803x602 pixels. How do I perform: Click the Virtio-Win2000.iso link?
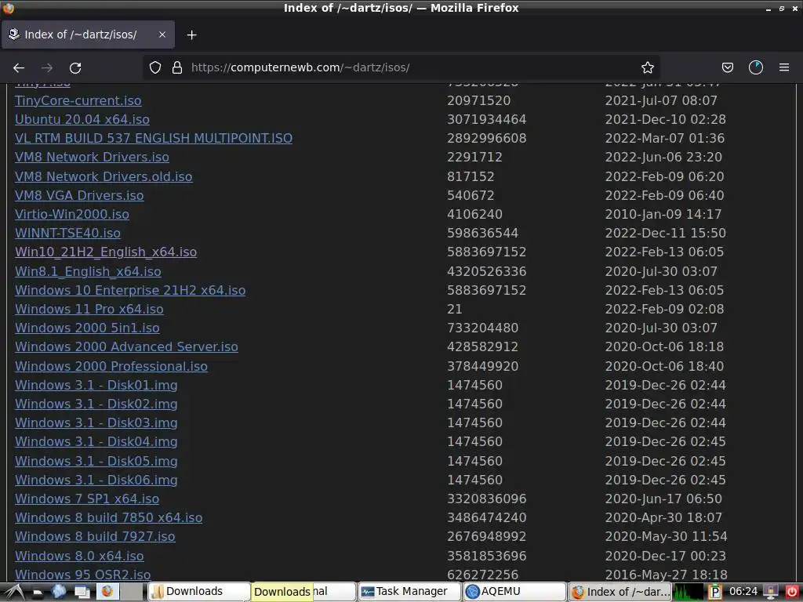pyautogui.click(x=71, y=214)
